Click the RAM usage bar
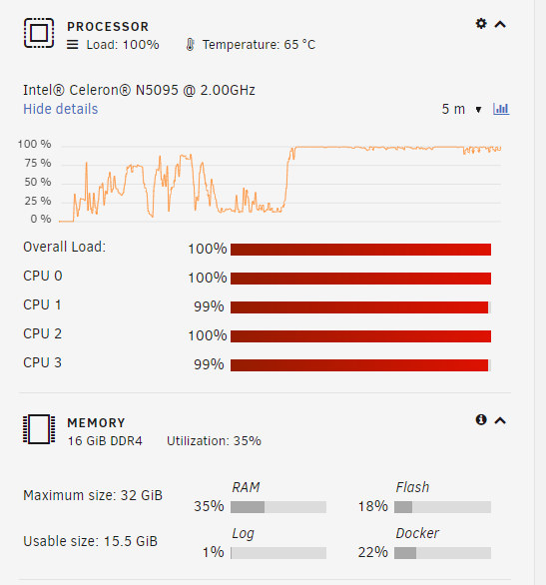The width and height of the screenshot is (546, 585). (278, 507)
